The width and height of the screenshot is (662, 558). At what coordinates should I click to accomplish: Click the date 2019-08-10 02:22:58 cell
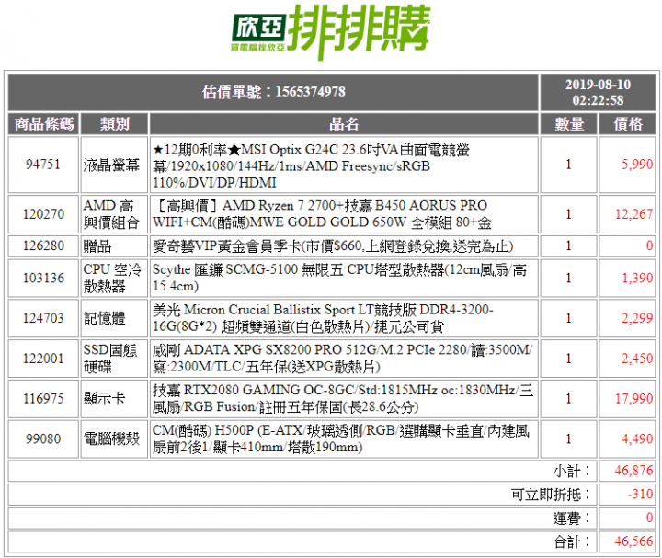pos(598,93)
